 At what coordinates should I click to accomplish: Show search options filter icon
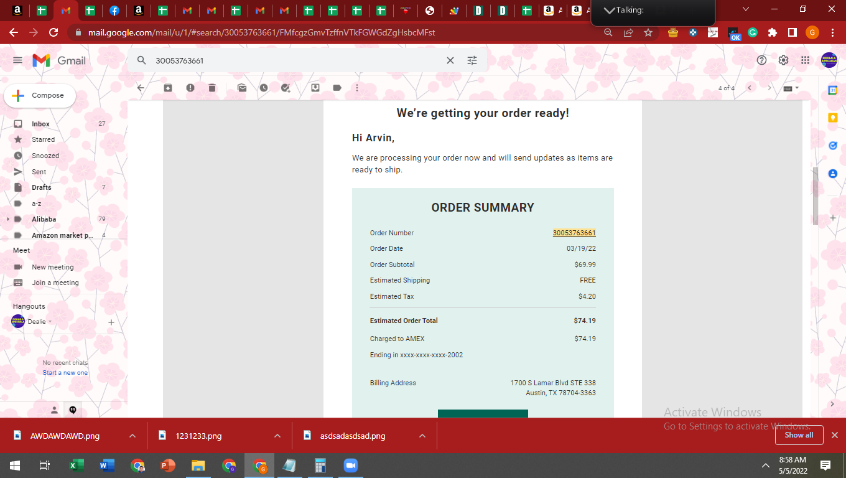pos(472,60)
